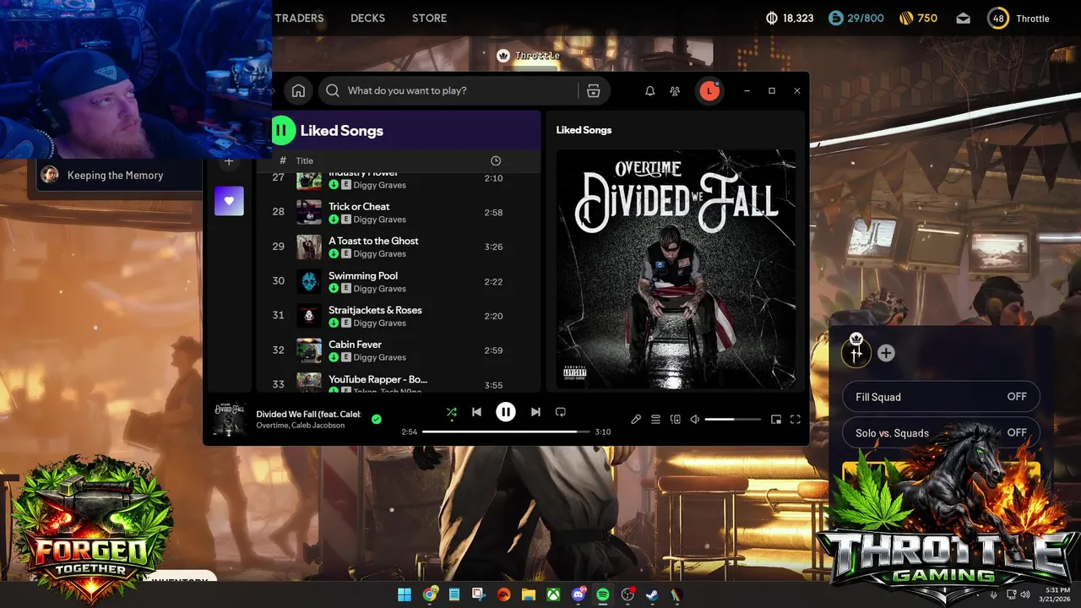Toggle the green saved-to-Liked-Songs checkmark
This screenshot has height=608, width=1081.
(376, 419)
